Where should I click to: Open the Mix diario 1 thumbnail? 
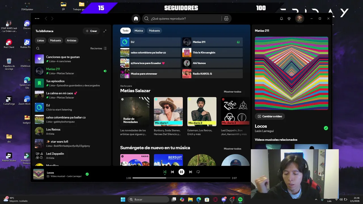pos(168,112)
